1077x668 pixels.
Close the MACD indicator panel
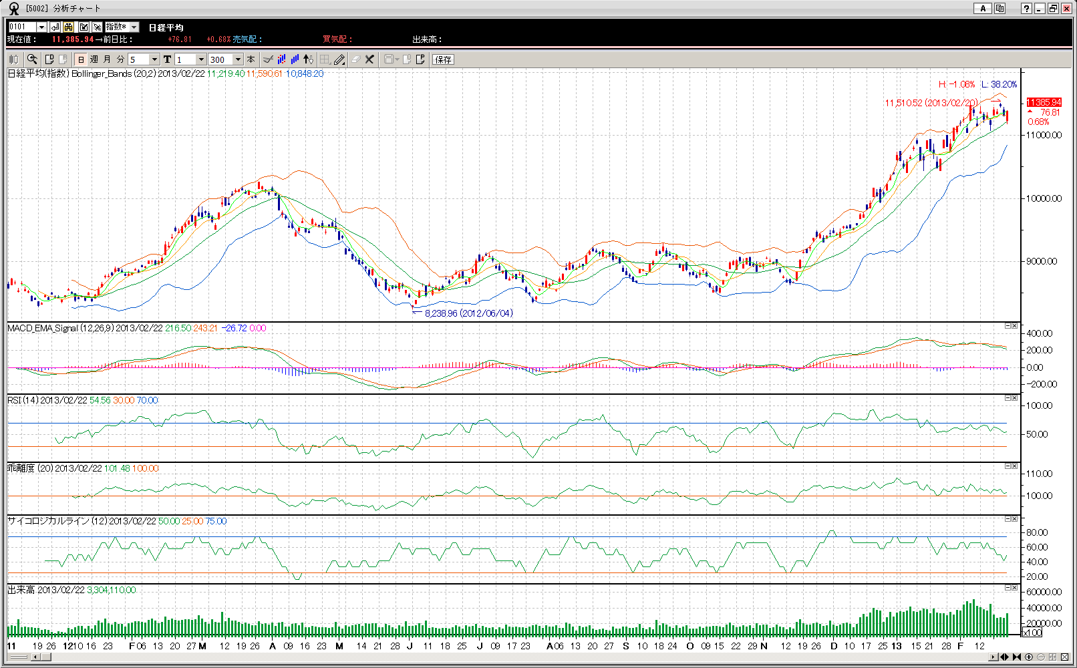tap(1015, 326)
